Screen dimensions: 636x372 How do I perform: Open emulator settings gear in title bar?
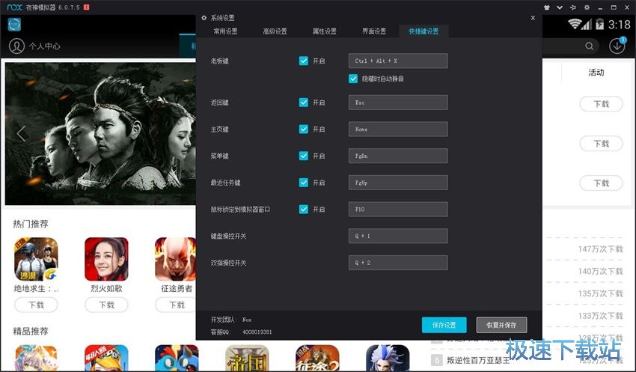(587, 7)
